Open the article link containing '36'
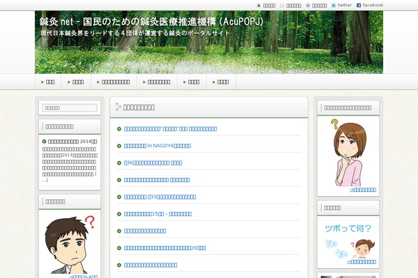The image size is (418, 278). pos(153,163)
